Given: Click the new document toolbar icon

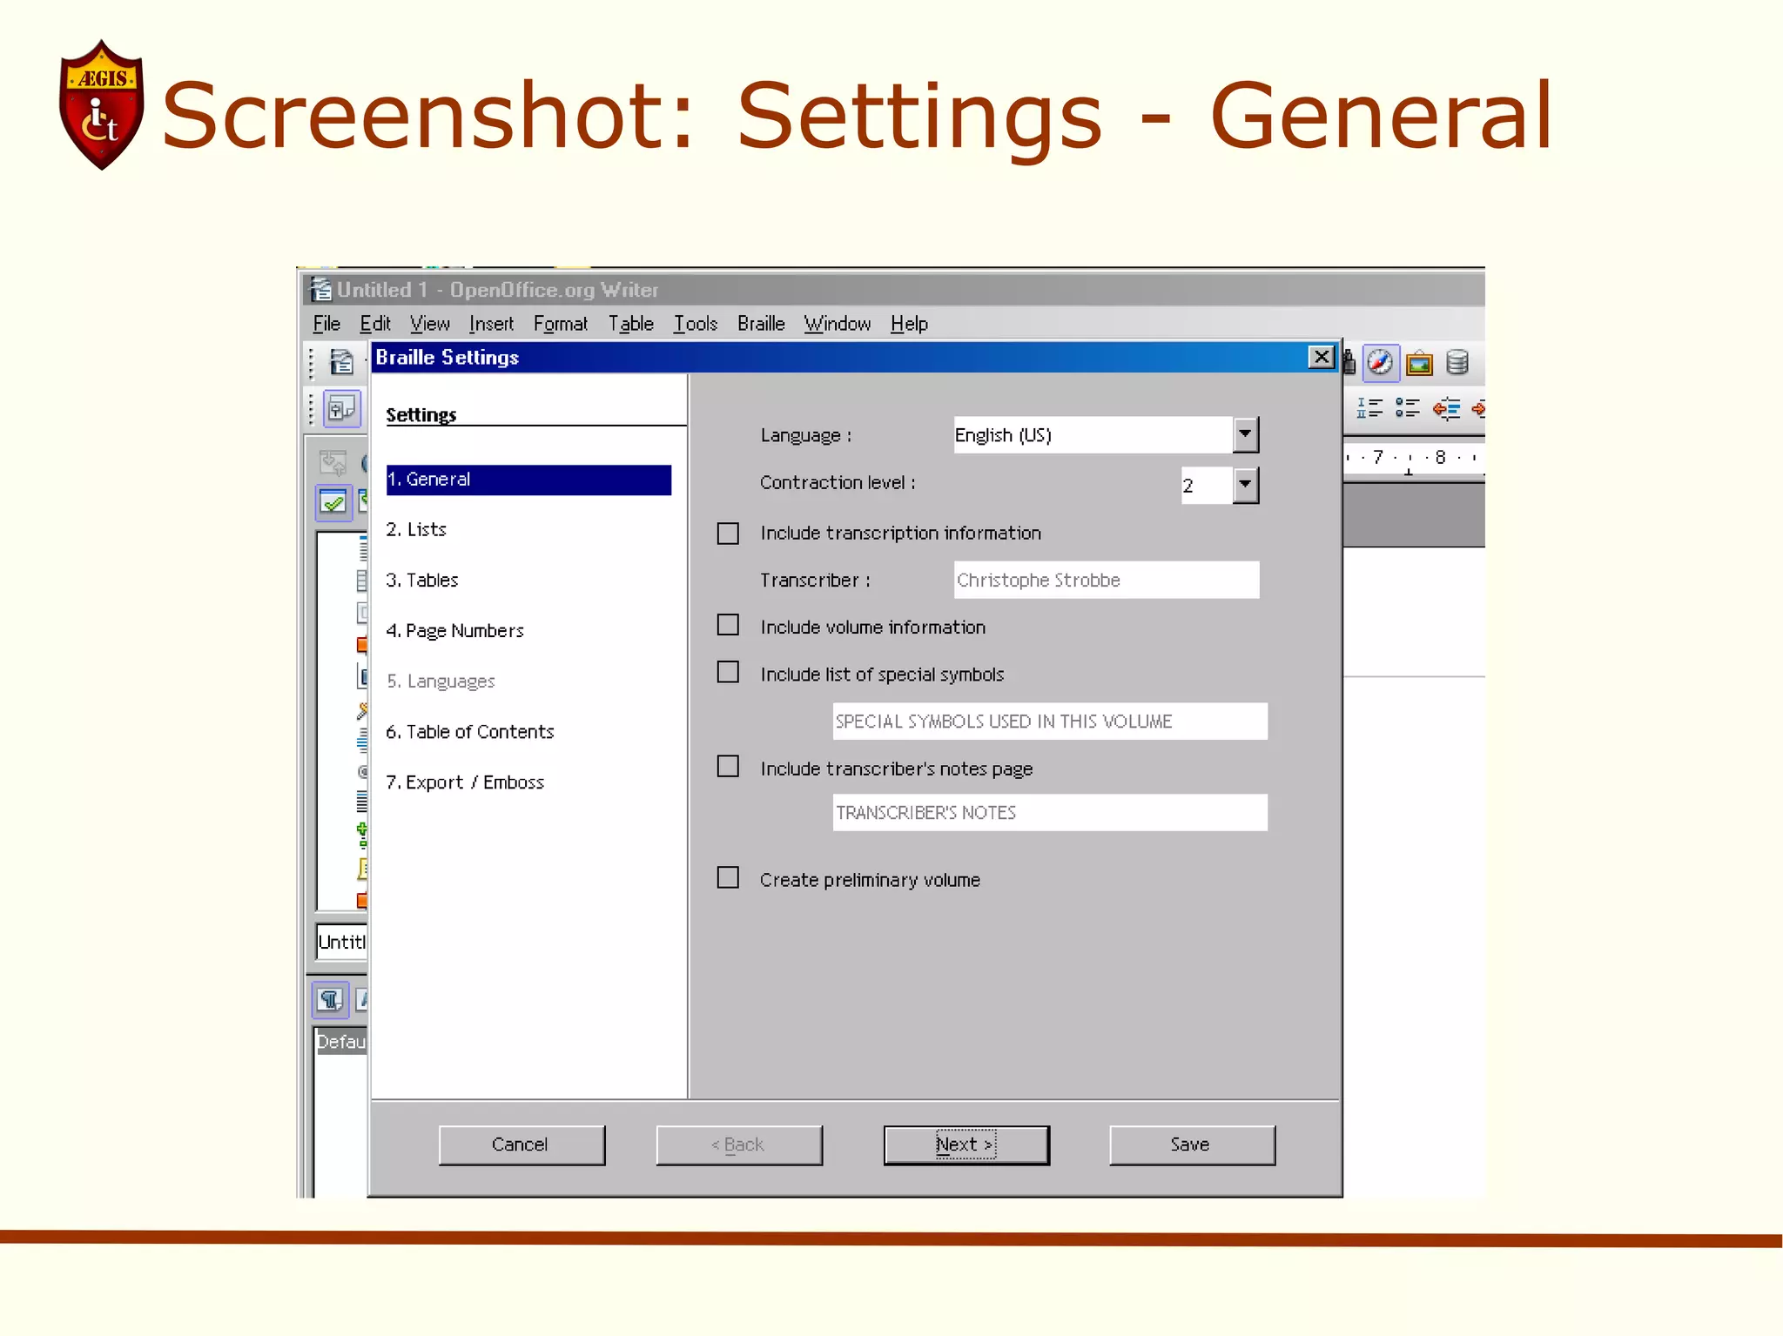Looking at the screenshot, I should point(341,361).
